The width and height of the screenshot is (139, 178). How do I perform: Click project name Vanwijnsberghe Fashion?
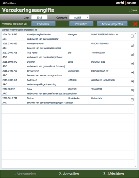(x=39, y=34)
